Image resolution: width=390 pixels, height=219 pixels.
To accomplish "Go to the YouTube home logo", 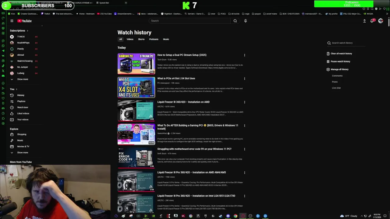I will click(x=24, y=21).
